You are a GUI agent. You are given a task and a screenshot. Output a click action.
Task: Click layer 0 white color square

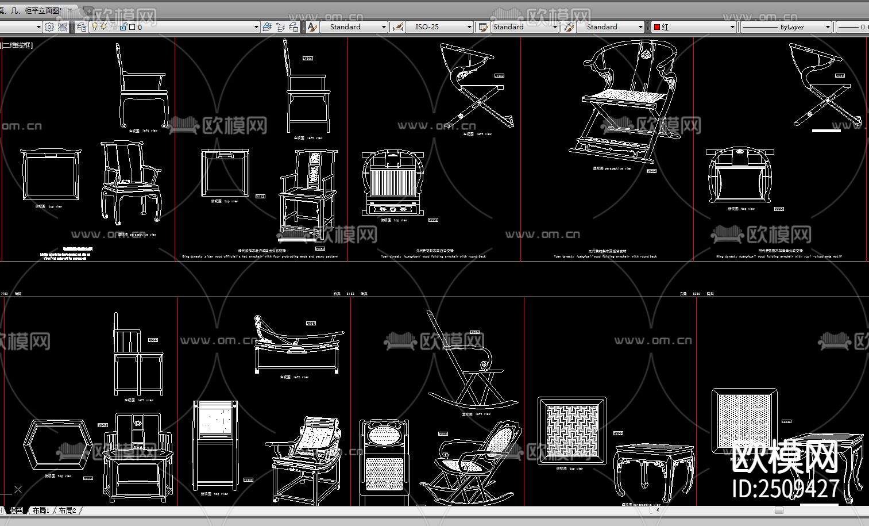132,27
